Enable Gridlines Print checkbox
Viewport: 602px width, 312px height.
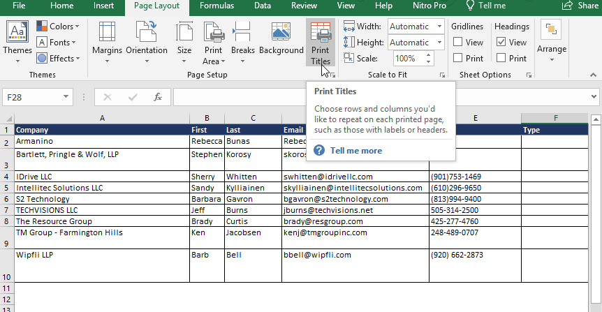(x=458, y=59)
